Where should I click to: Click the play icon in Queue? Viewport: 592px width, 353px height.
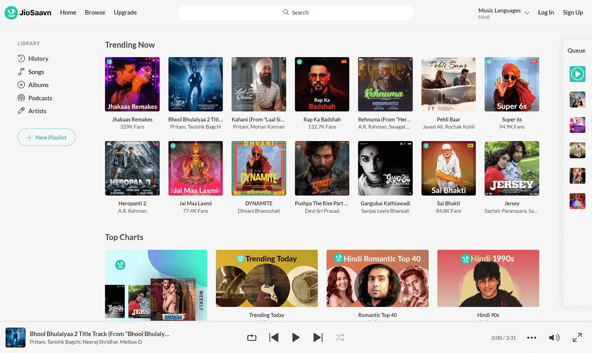(x=577, y=74)
